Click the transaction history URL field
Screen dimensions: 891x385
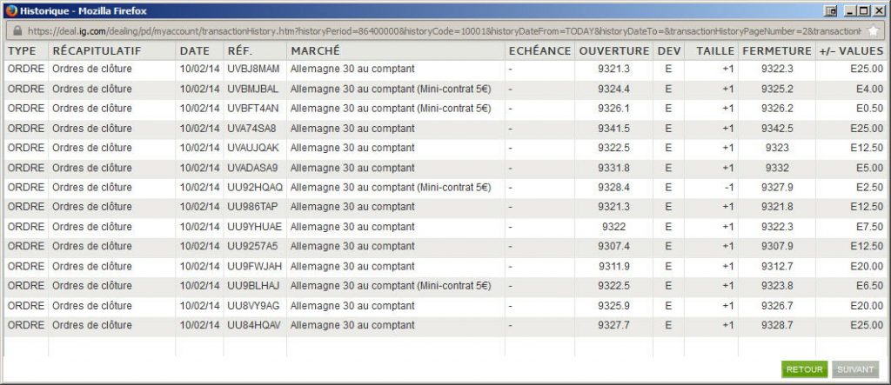pos(443,30)
